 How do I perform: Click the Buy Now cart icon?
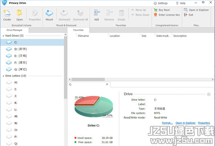coord(156,10)
